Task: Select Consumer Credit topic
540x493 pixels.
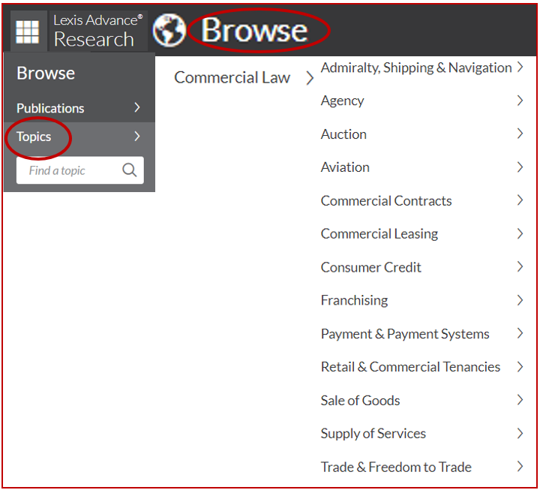Action: pyautogui.click(x=370, y=267)
